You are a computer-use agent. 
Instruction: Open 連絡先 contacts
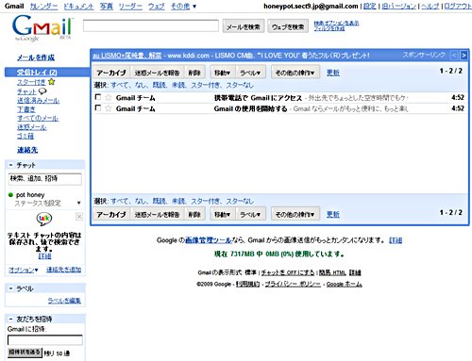click(x=27, y=150)
